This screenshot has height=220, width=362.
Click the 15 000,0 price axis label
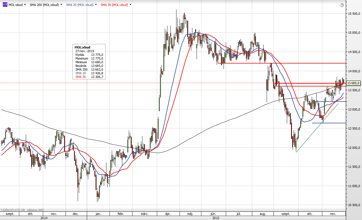354,33
